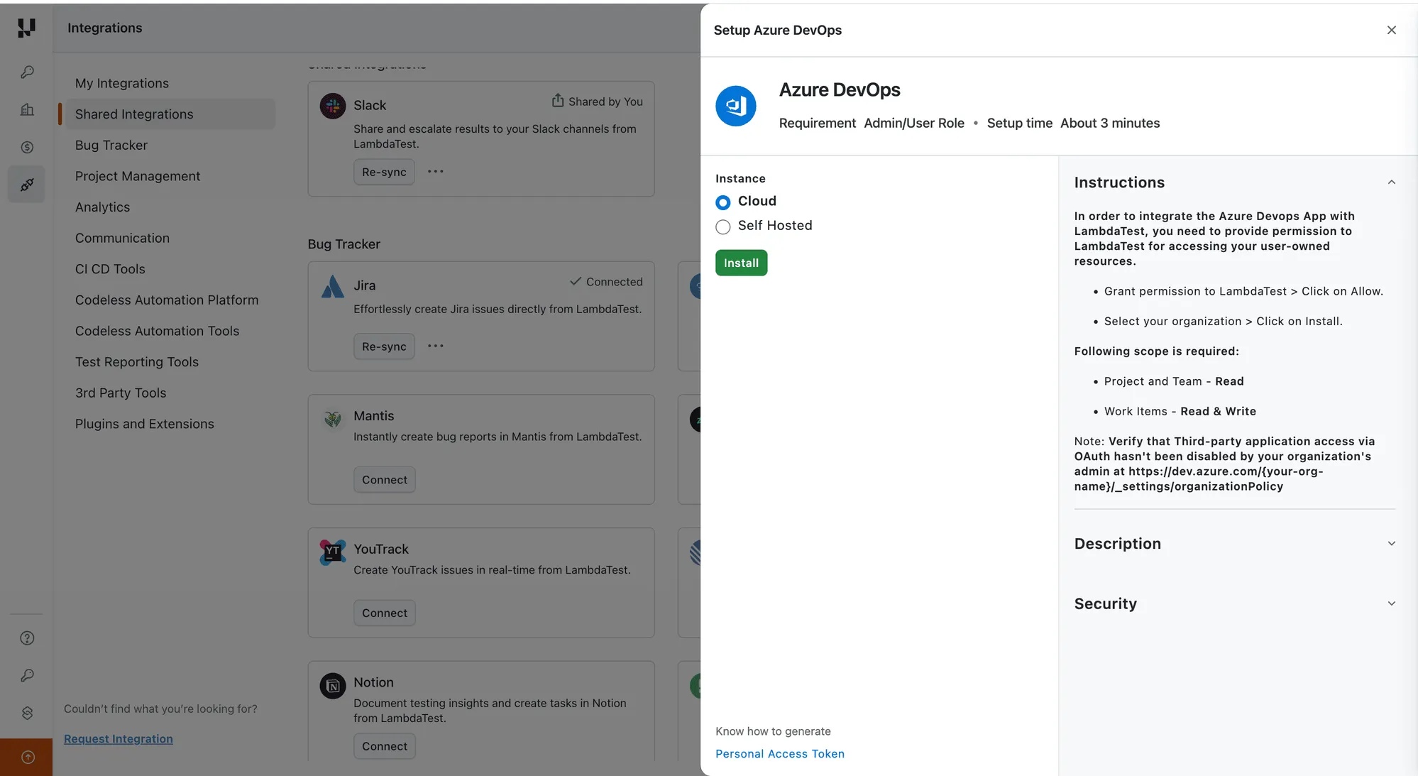The width and height of the screenshot is (1418, 776).
Task: Click the Jira logo icon
Action: 332,286
